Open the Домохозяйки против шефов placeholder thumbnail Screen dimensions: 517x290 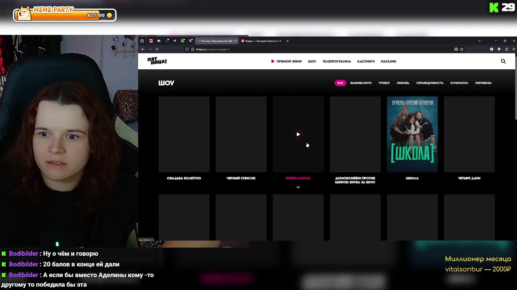(x=355, y=134)
